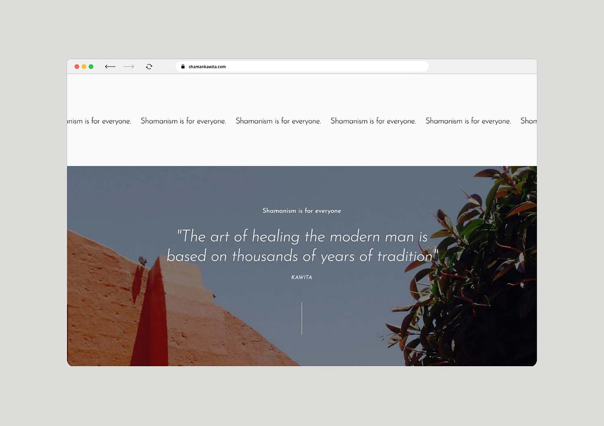The image size is (604, 426).
Task: Click the small "Shamanism is for everyone" hero subtitle
Action: [301, 211]
